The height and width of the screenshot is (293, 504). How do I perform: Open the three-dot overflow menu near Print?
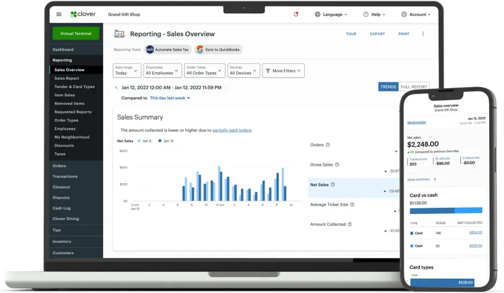pos(422,33)
